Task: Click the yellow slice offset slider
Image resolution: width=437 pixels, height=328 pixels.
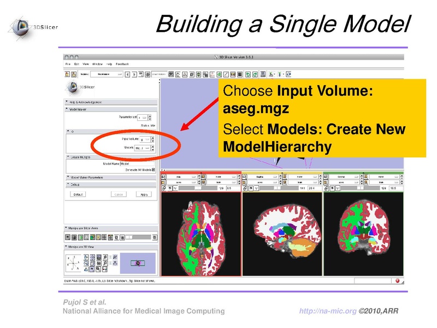Action: pyautogui.click(x=279, y=188)
